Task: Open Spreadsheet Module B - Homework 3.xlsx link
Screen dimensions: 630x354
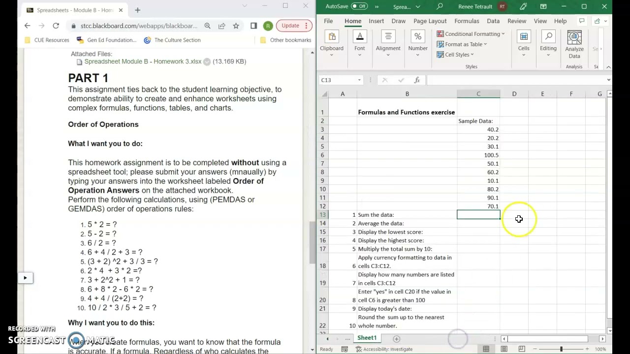Action: point(143,61)
